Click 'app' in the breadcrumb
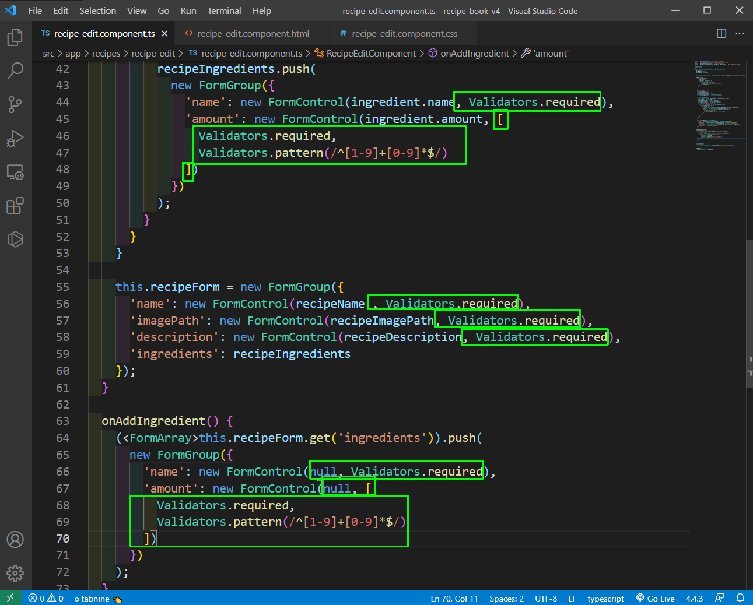753x605 pixels. pos(73,53)
